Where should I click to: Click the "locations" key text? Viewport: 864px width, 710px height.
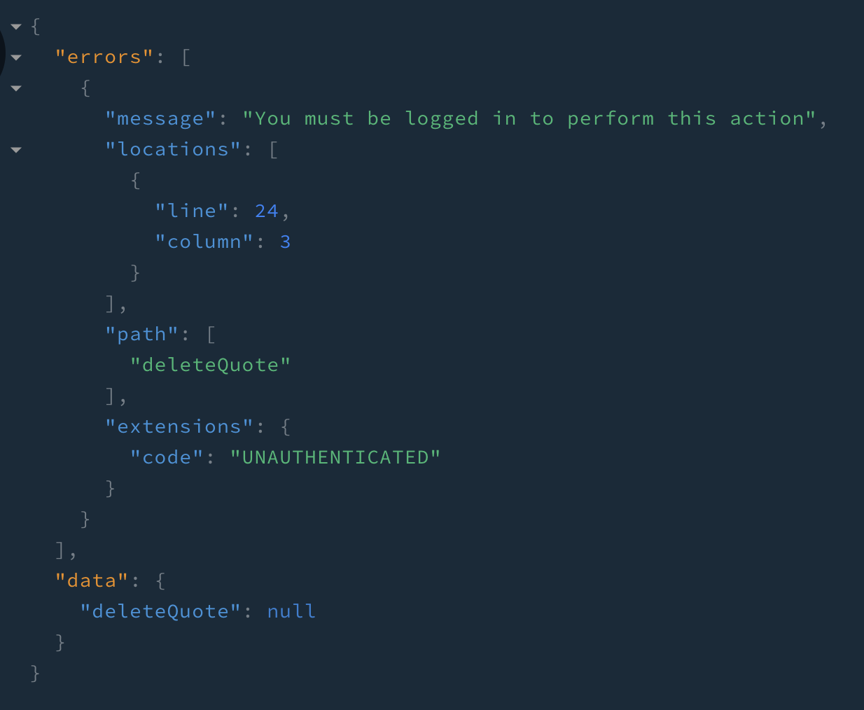tap(173, 150)
